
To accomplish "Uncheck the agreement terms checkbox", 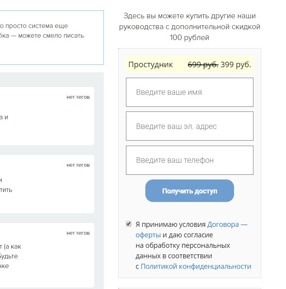I will (129, 224).
